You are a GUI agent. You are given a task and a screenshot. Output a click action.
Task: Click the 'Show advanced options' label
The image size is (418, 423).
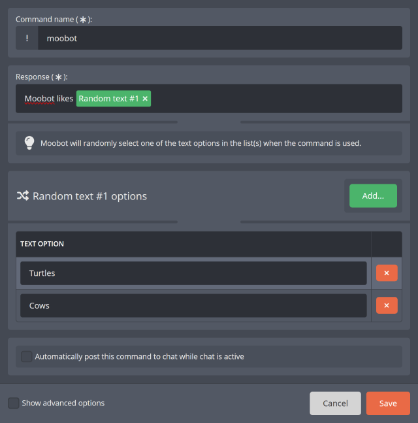click(x=63, y=403)
